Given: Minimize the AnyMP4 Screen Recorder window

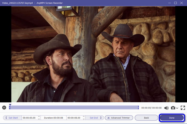Looking at the screenshot, I should 169,3.
